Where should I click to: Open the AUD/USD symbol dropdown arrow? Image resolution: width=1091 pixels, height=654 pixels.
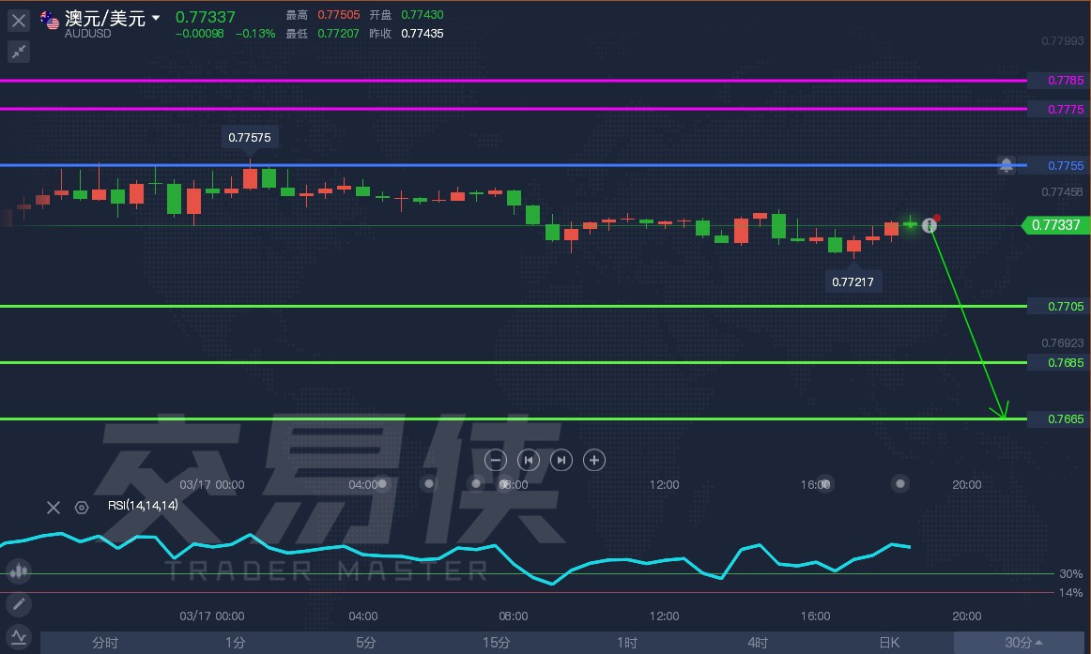coord(156,18)
